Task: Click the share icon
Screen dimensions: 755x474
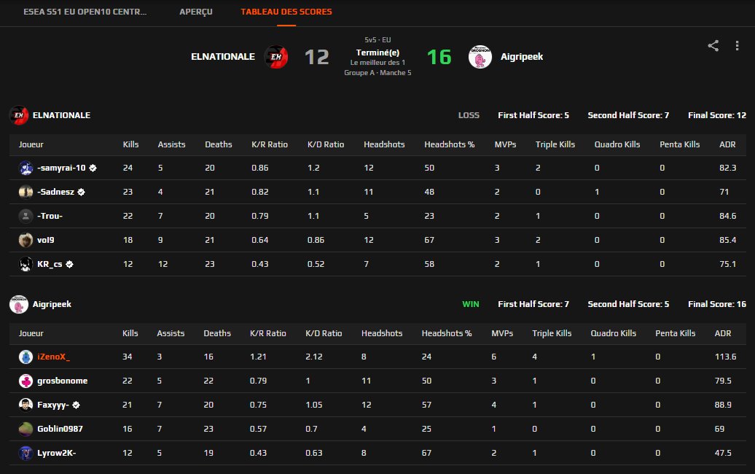Action: tap(713, 45)
